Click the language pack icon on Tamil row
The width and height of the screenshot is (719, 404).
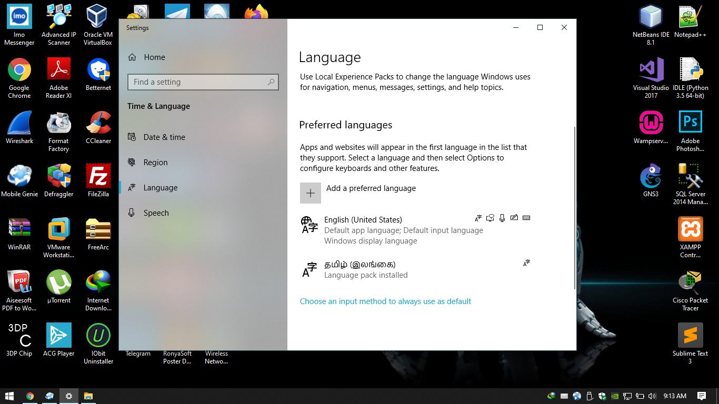[x=526, y=262]
